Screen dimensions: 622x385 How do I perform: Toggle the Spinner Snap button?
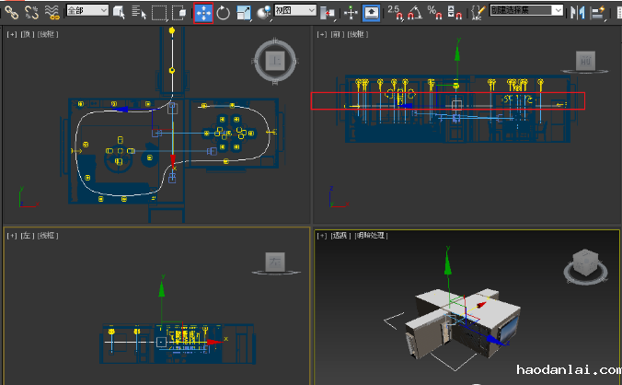(x=455, y=12)
